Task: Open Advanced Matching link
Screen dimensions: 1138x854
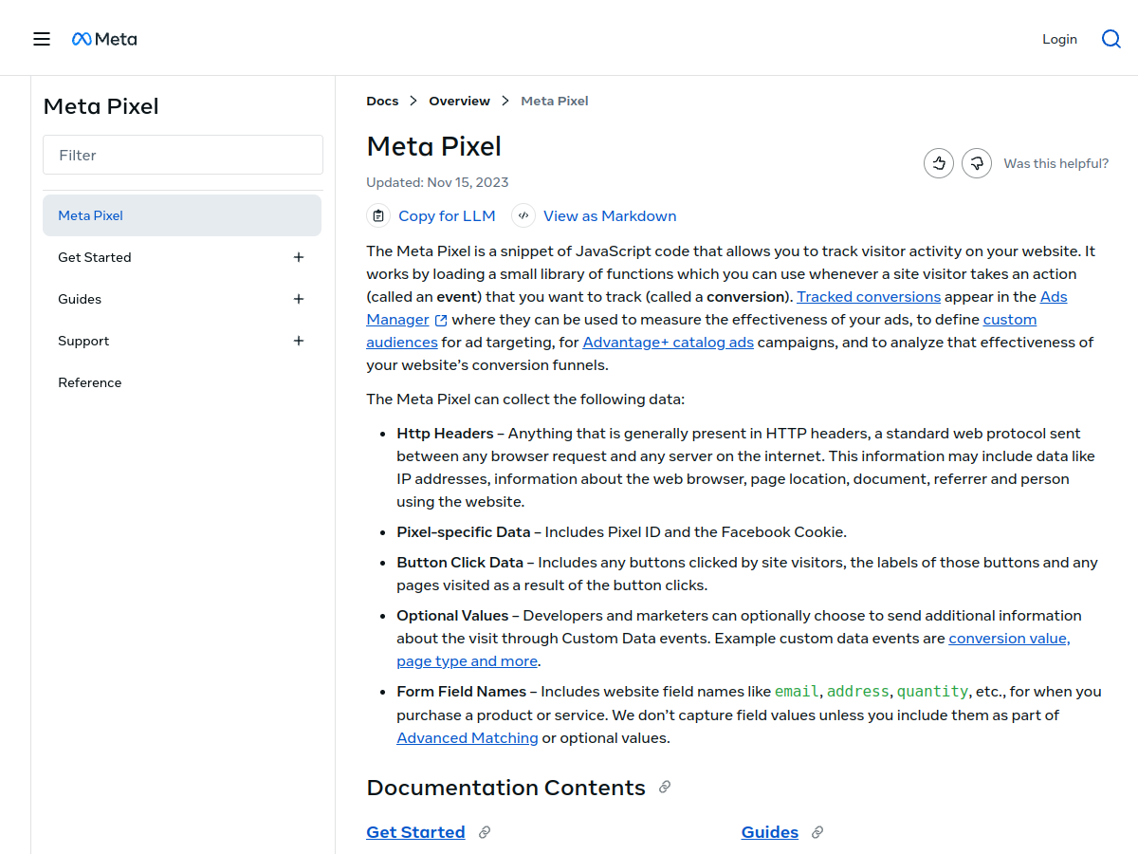Action: 468,737
